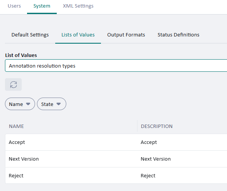
Task: Expand the Name filter dropdown
Action: 20,104
